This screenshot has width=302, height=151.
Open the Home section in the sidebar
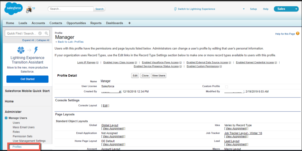(x=9, y=101)
